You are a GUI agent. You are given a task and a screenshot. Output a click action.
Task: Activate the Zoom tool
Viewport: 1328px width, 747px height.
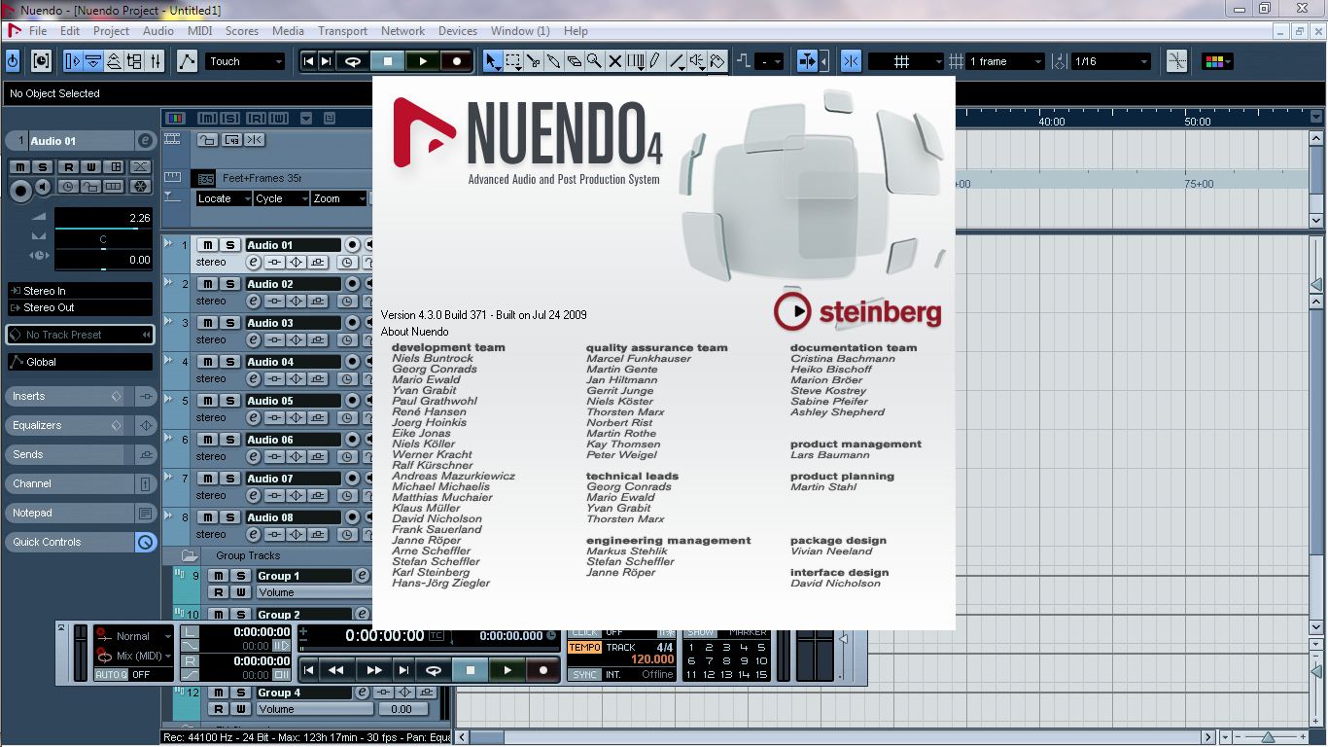pyautogui.click(x=594, y=60)
